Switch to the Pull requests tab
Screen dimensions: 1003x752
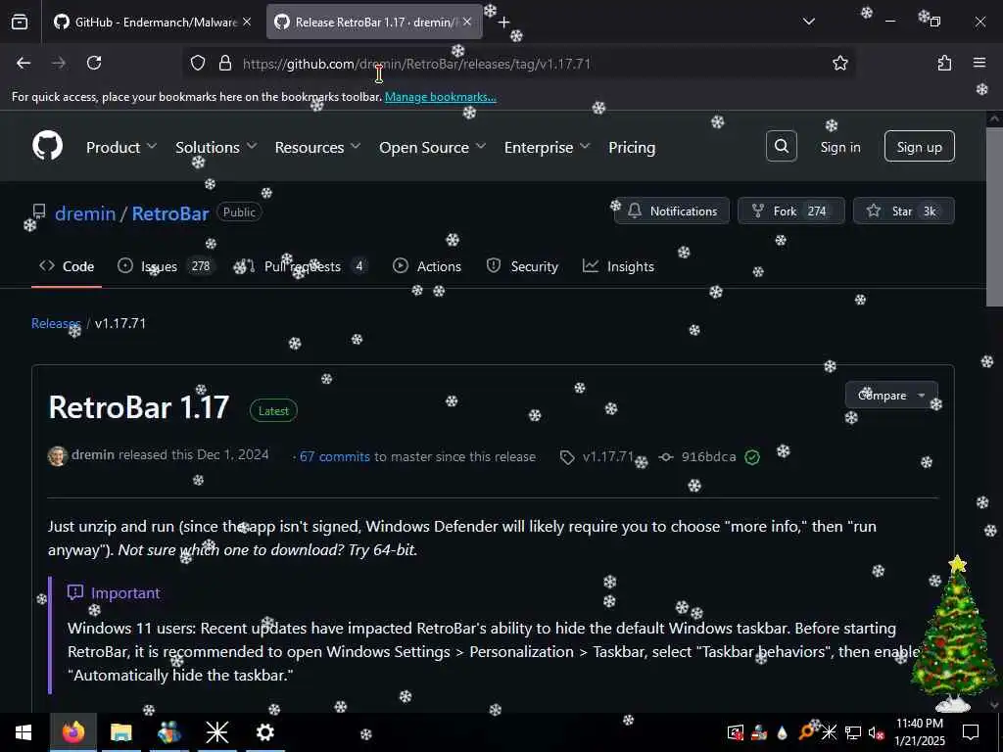click(302, 266)
